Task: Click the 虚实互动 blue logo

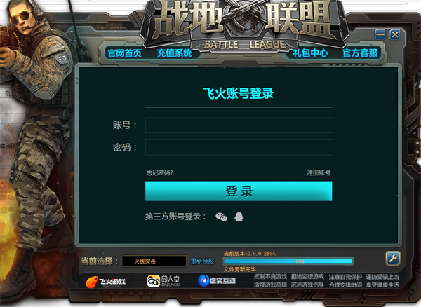Action: (x=217, y=281)
